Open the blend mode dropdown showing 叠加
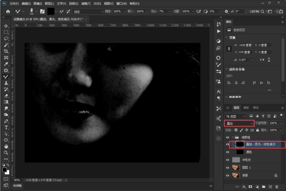The image size is (286, 191). pyautogui.click(x=239, y=123)
